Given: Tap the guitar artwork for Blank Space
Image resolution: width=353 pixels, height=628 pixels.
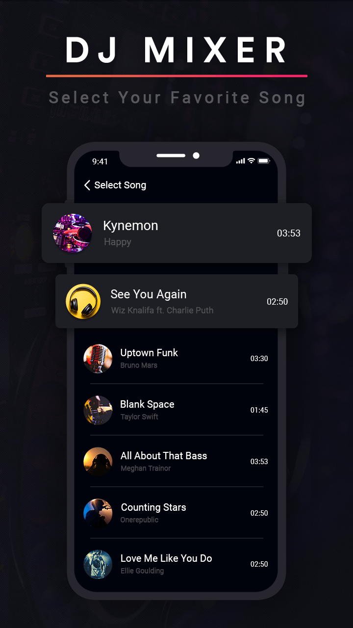Looking at the screenshot, I should click(98, 410).
